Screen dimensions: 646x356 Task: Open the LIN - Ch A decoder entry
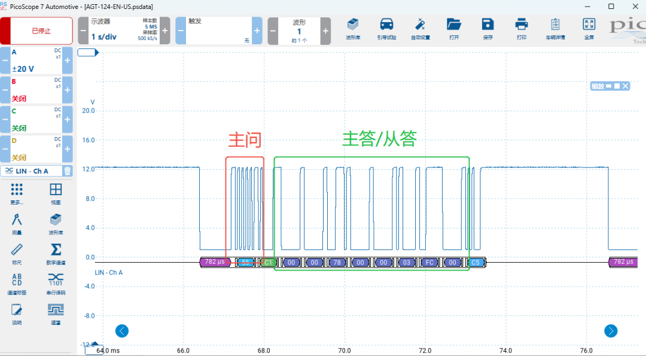click(x=32, y=171)
